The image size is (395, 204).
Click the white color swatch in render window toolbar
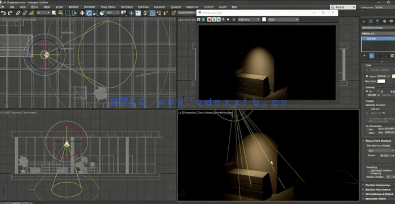[264, 19]
